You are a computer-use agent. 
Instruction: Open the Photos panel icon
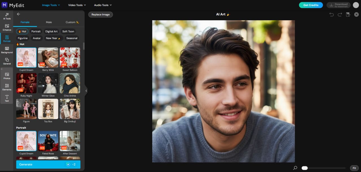click(x=7, y=75)
